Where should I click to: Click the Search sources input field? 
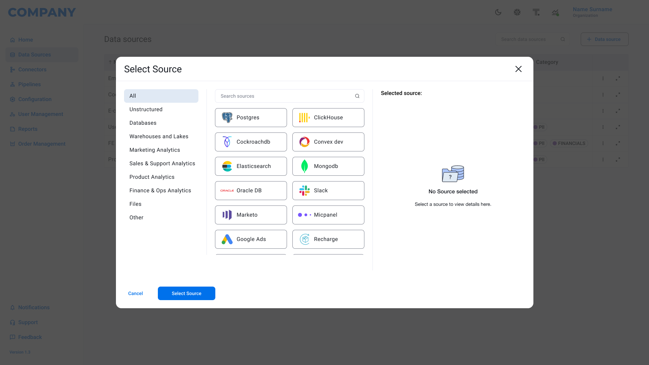pyautogui.click(x=289, y=96)
